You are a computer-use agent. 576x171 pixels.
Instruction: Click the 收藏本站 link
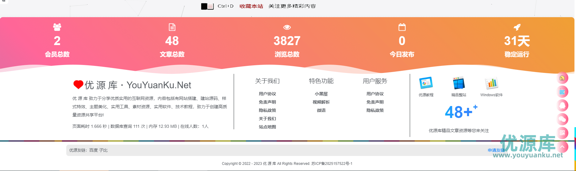(251, 6)
